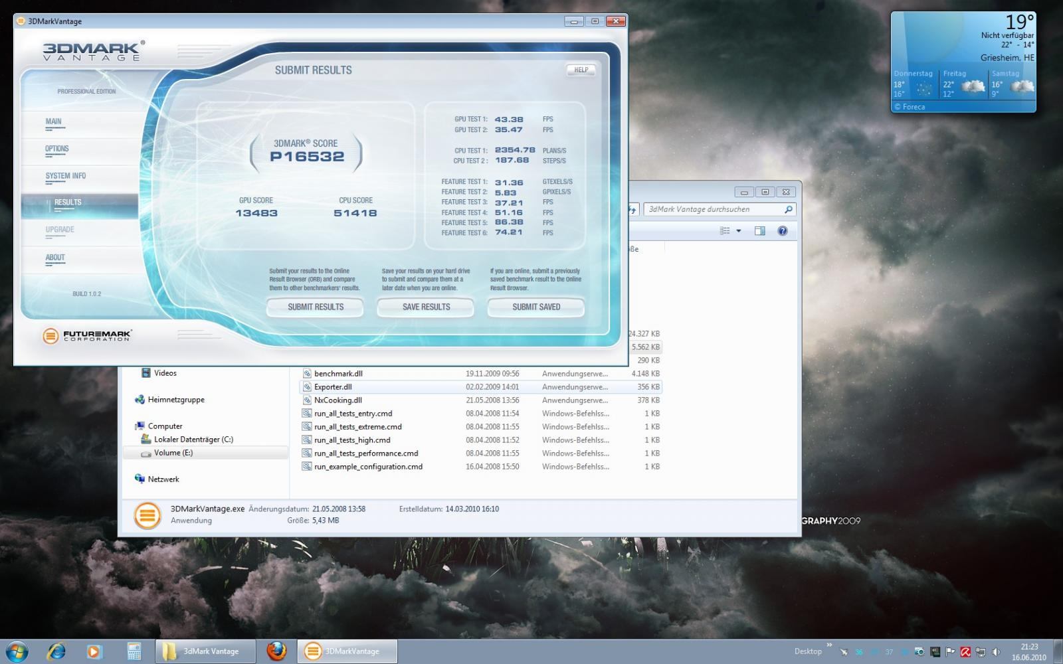Open Action Center flag tray icon
The width and height of the screenshot is (1063, 664).
tap(951, 652)
